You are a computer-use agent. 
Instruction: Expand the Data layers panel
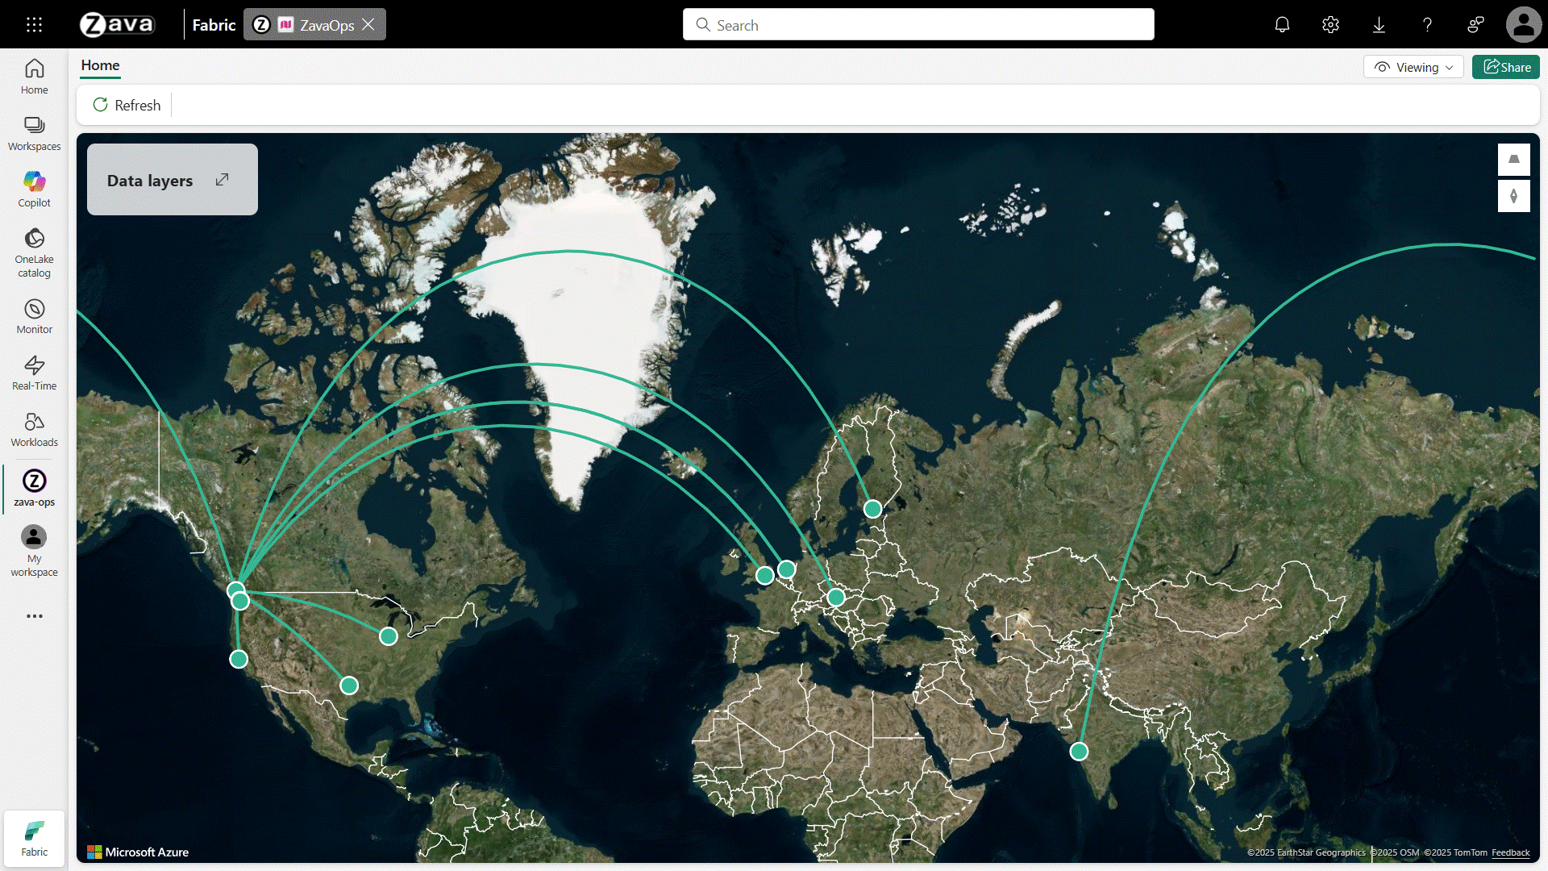click(x=223, y=179)
